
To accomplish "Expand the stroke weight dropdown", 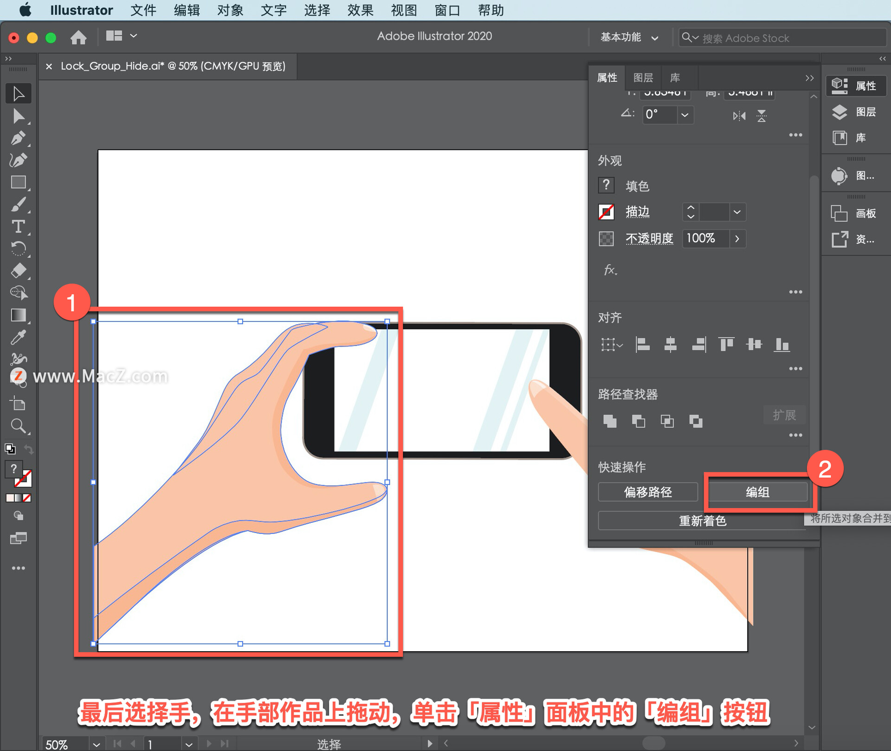I will pos(737,212).
